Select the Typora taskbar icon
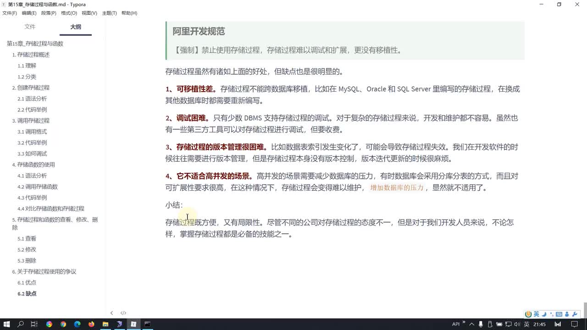 point(133,324)
